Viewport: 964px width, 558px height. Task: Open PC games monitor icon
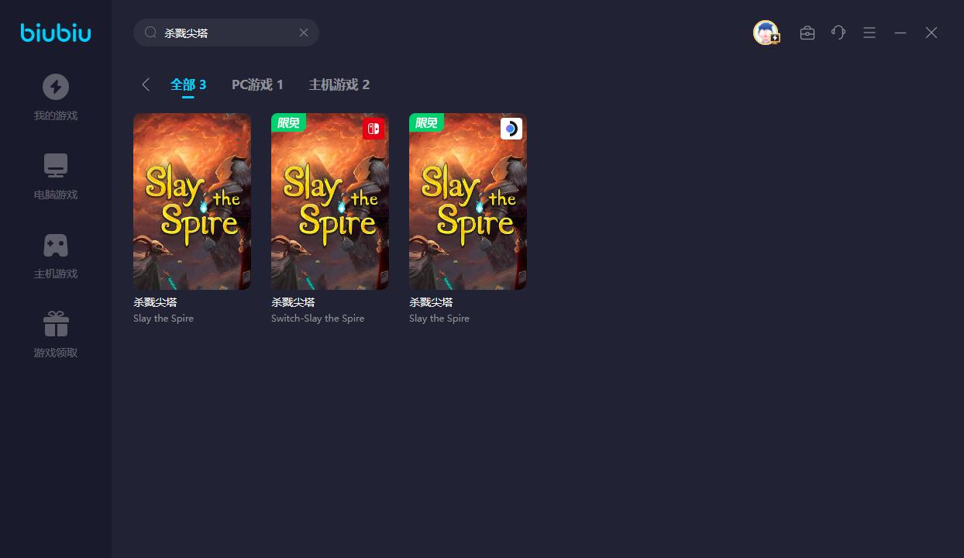56,166
